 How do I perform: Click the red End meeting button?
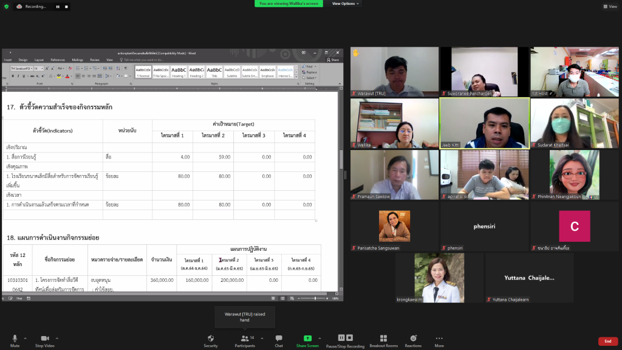tap(607, 341)
